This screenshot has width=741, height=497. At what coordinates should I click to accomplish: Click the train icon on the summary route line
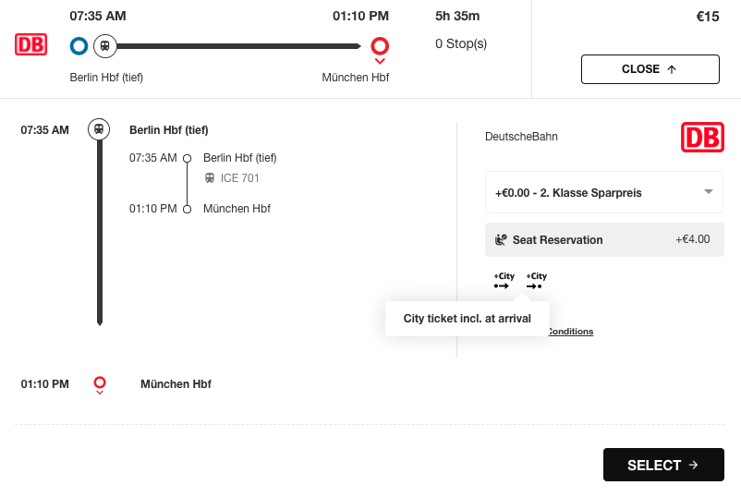[x=105, y=46]
